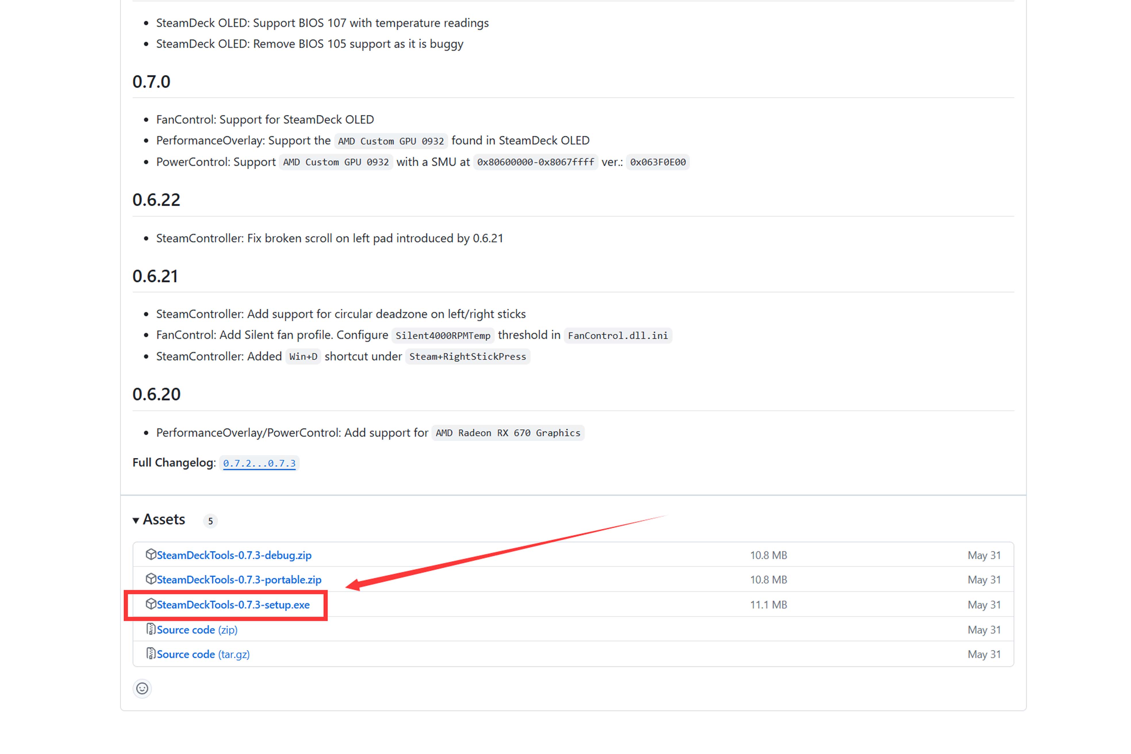This screenshot has width=1131, height=754.
Task: Click the 0.6.21 version heading
Action: pos(155,276)
